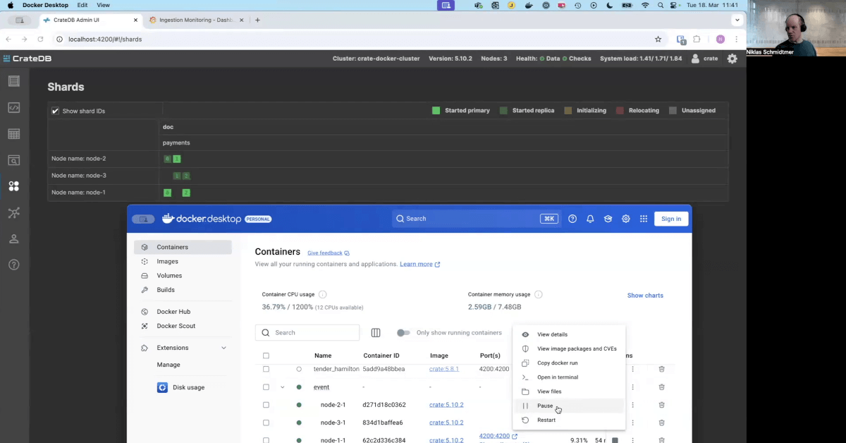
Task: Open the Tables view in CrateDB sidebar
Action: (x=13, y=134)
